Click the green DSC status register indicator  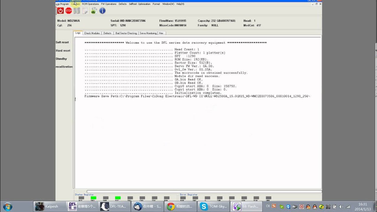pyautogui.click(x=118, y=198)
